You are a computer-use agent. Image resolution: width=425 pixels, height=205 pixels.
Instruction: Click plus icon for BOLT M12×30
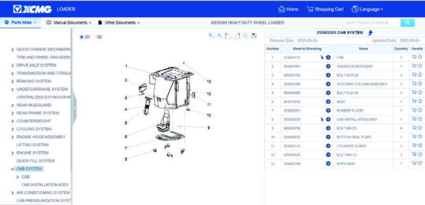pyautogui.click(x=328, y=93)
